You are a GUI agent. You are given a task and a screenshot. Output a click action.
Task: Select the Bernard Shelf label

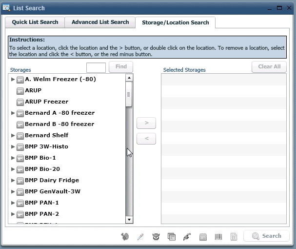[47, 135]
